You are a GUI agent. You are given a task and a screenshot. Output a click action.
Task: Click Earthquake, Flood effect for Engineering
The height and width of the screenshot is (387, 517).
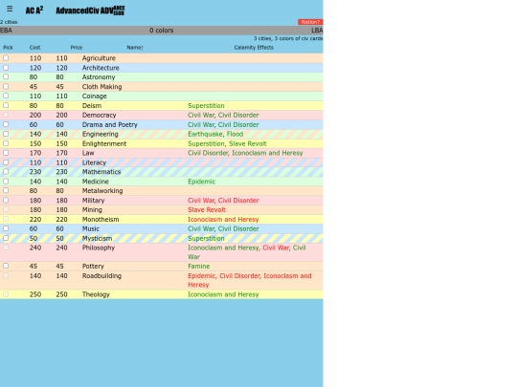[215, 134]
